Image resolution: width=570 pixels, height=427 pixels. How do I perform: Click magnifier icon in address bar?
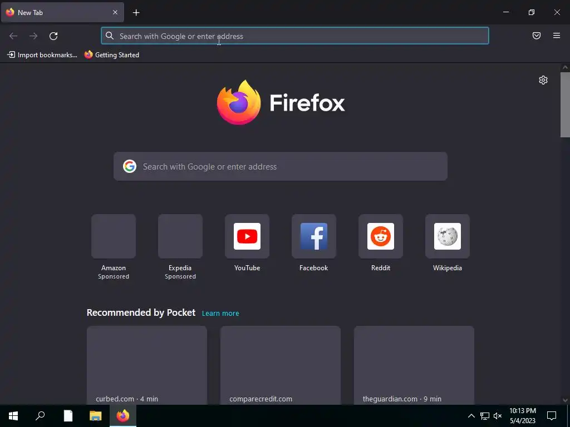coord(110,36)
